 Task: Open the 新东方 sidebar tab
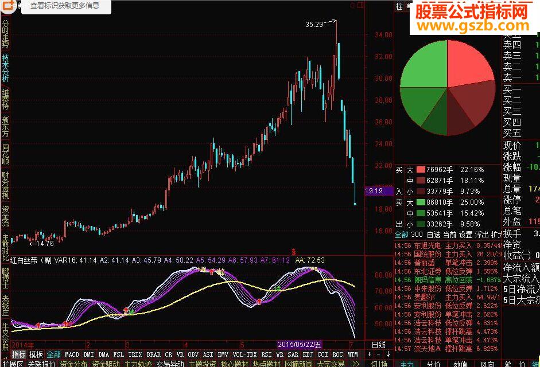(x=5, y=127)
